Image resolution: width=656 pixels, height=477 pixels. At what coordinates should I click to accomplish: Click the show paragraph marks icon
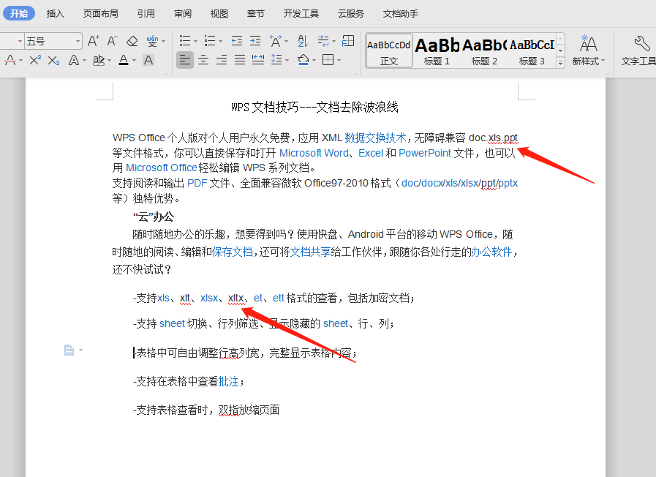click(323, 41)
